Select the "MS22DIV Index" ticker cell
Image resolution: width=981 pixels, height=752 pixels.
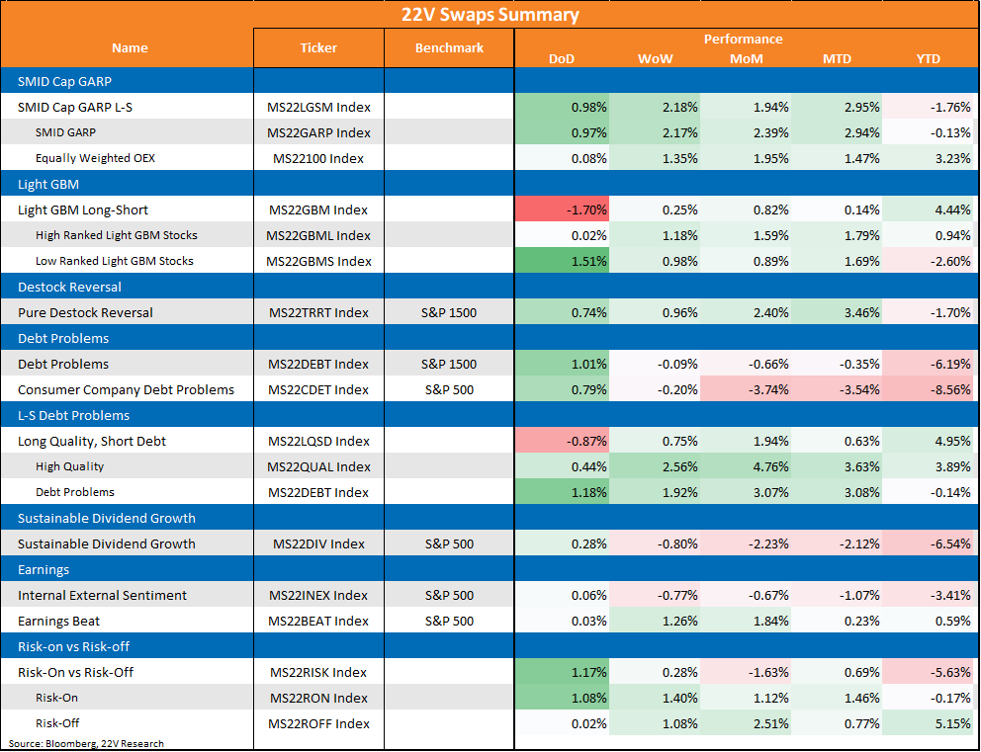(x=318, y=543)
